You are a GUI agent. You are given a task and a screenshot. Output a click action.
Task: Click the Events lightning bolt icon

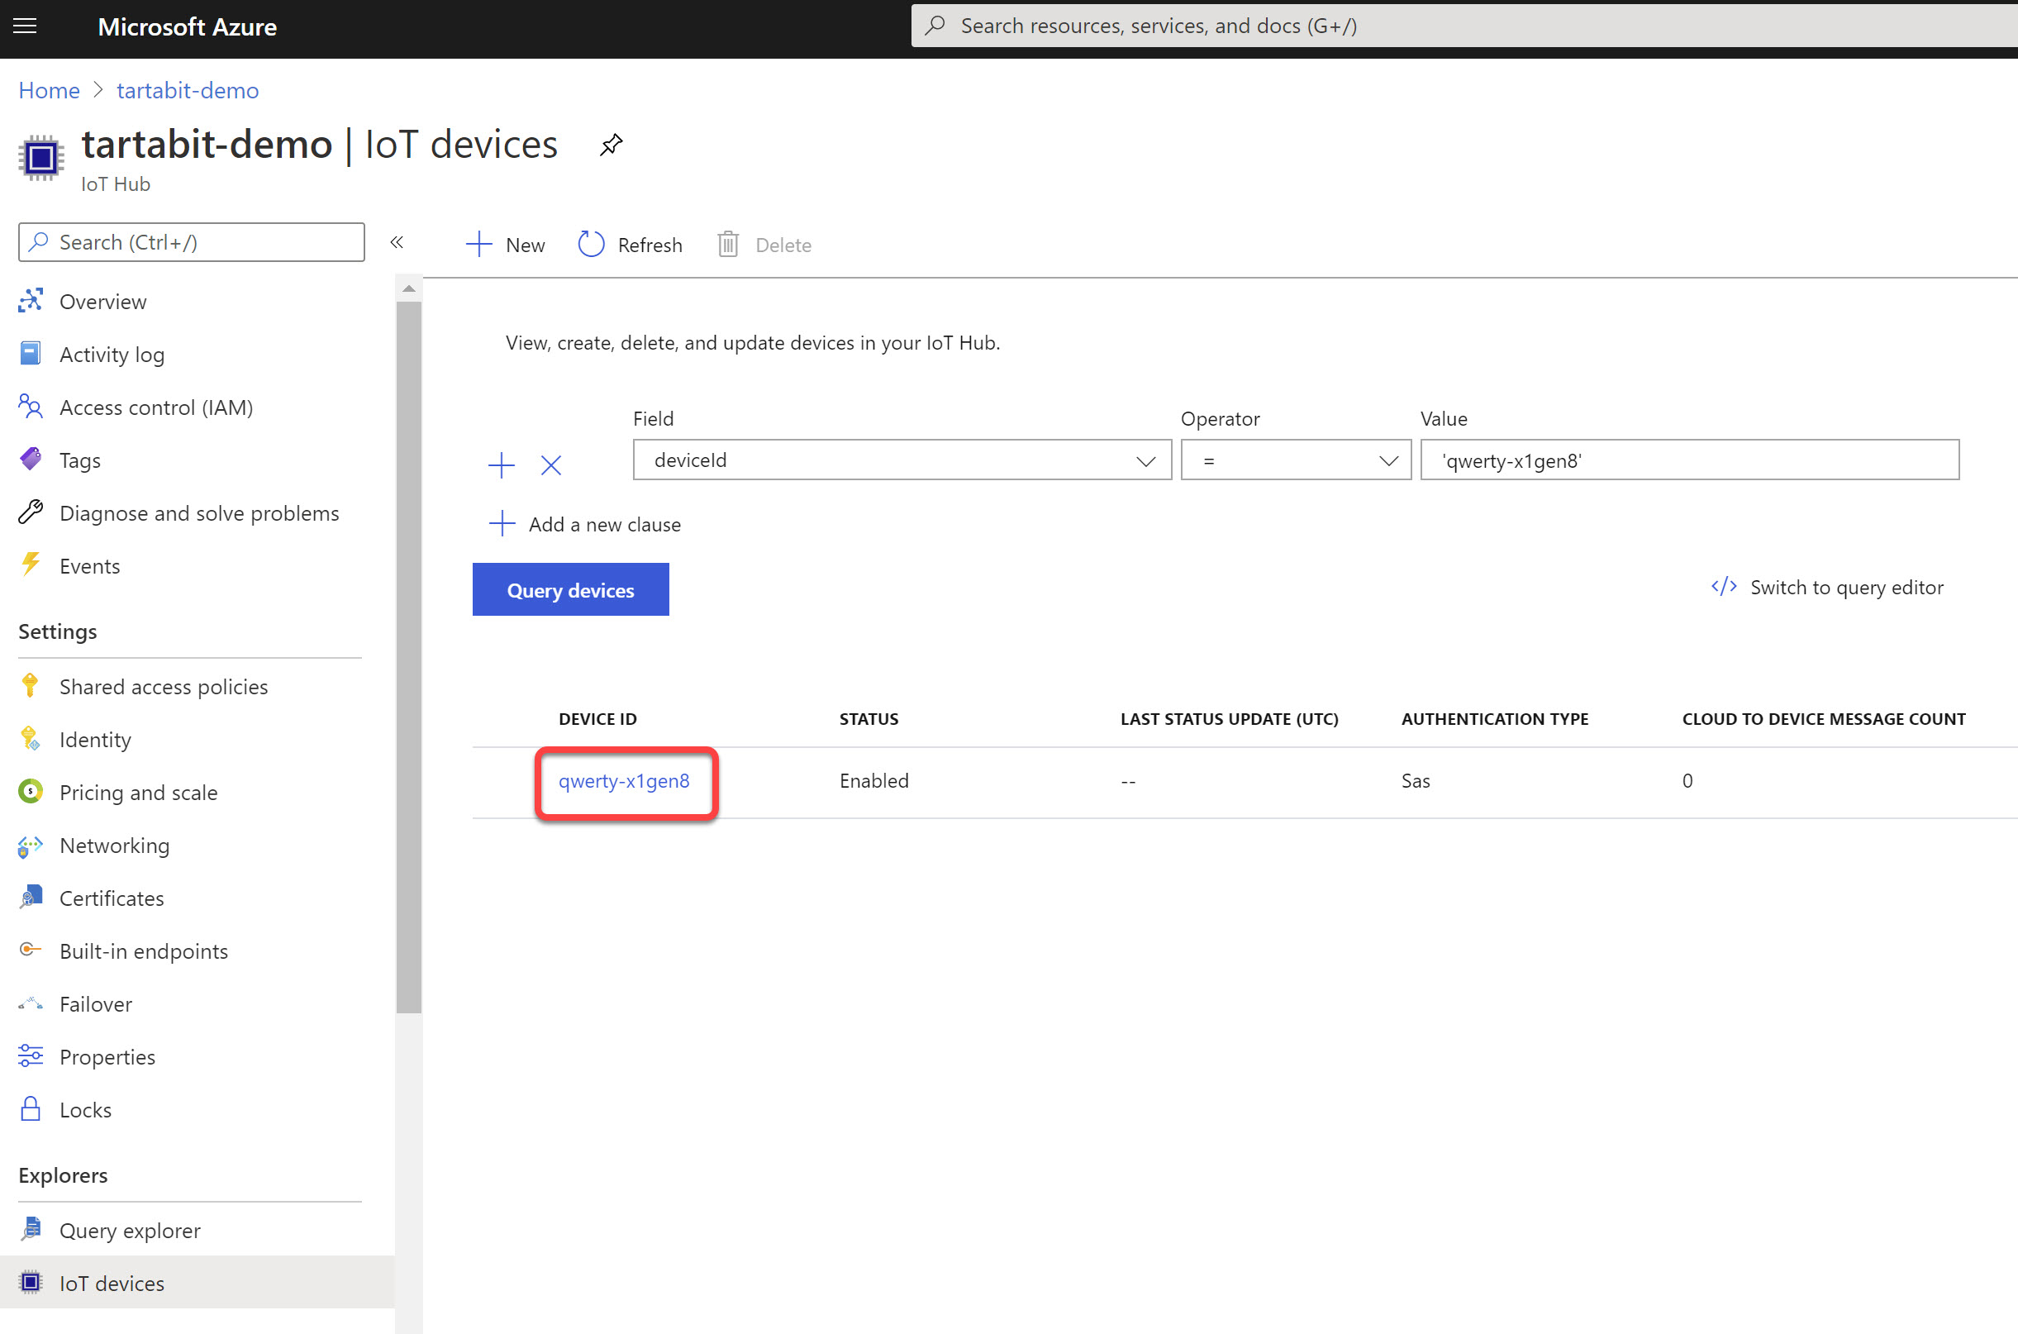(x=31, y=565)
